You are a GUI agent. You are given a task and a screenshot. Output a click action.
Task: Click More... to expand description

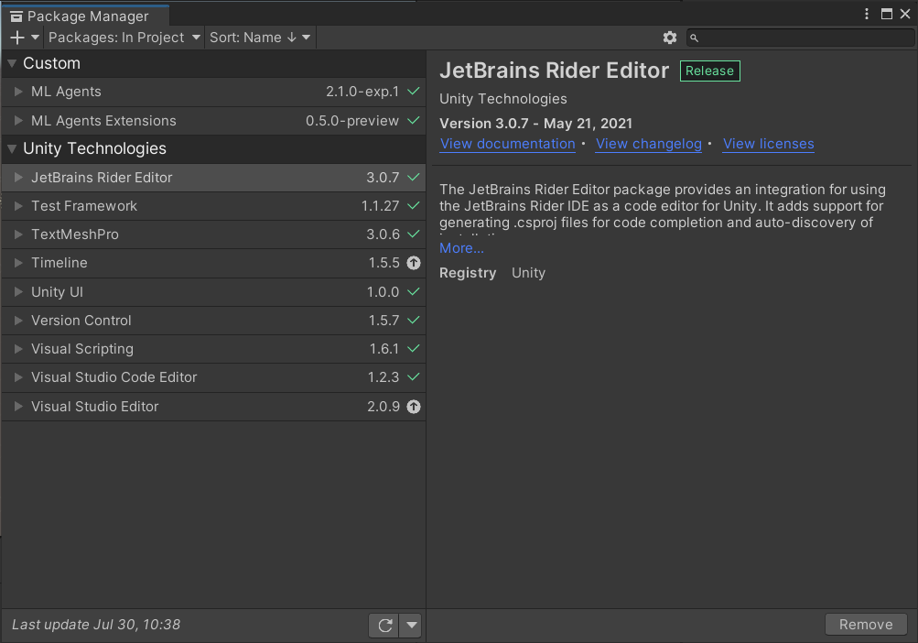(461, 248)
